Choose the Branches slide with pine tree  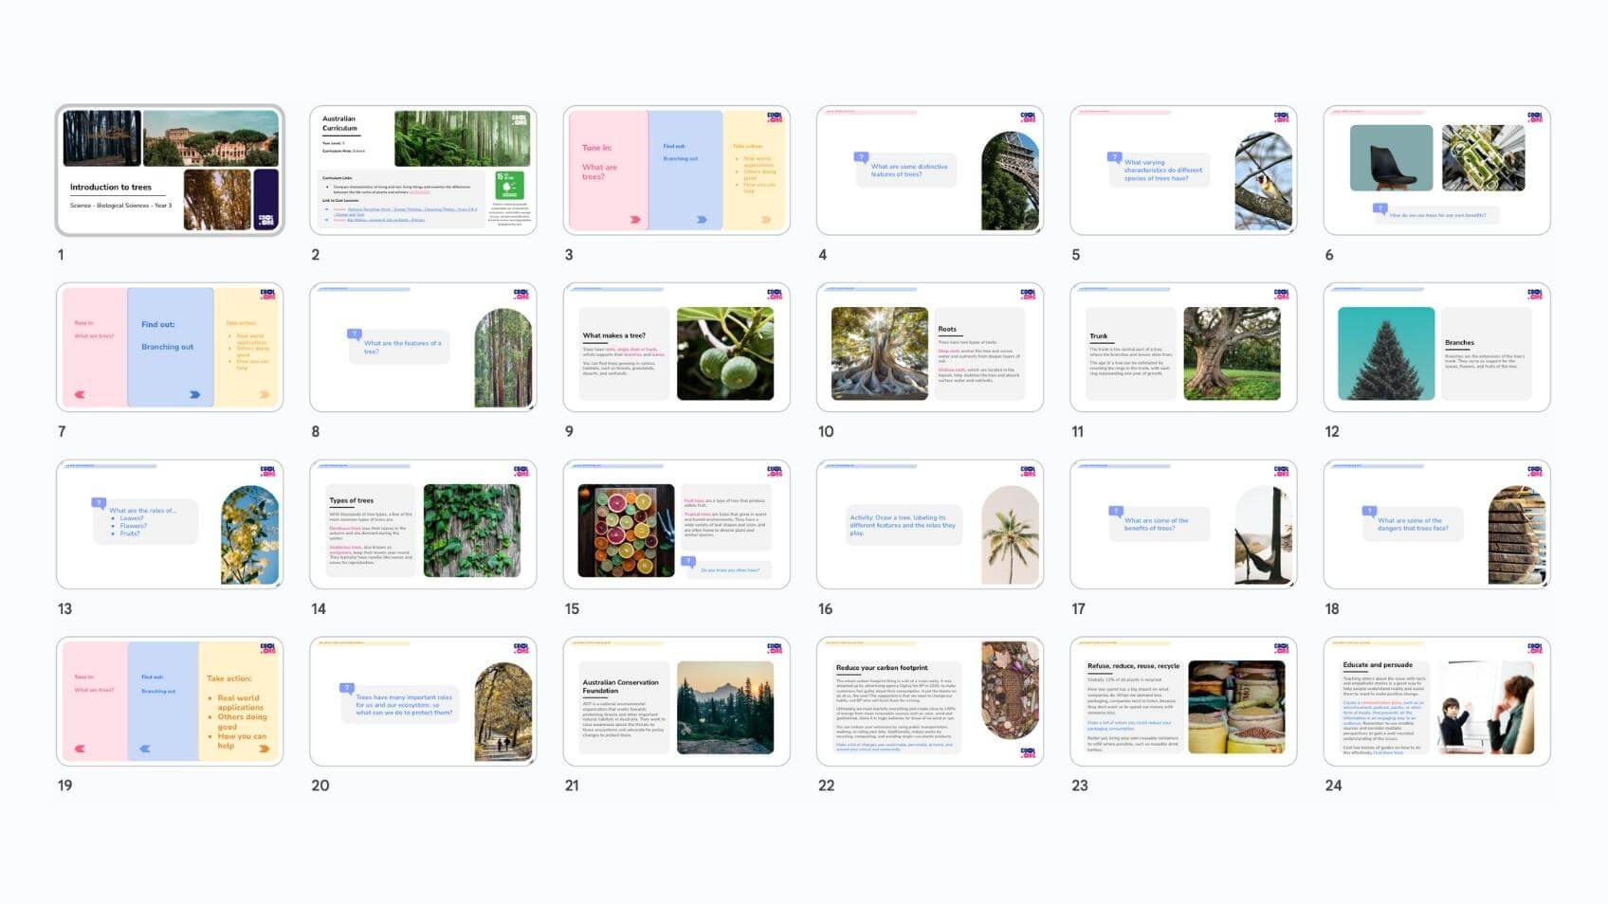pos(1435,348)
